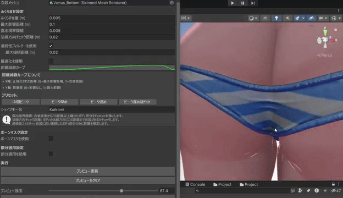Advance one frame with the Step button
Image resolution: width=343 pixels, height=198 pixels.
pos(253,3)
